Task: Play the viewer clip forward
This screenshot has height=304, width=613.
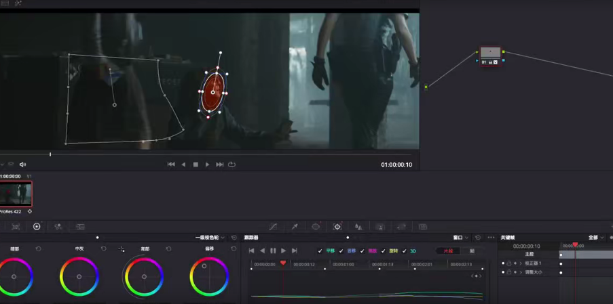Action: (x=208, y=165)
